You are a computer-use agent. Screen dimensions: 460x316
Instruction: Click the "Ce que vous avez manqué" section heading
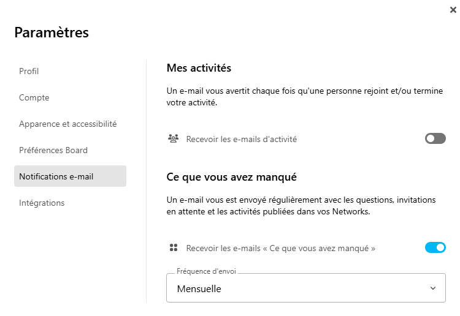pos(232,177)
